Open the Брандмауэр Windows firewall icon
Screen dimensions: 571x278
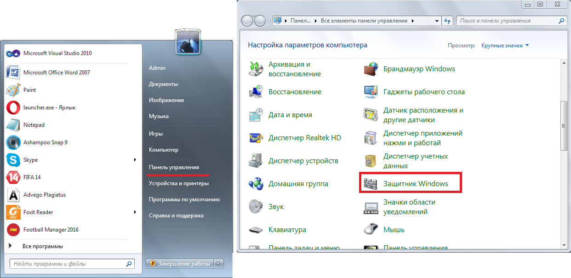pos(371,69)
